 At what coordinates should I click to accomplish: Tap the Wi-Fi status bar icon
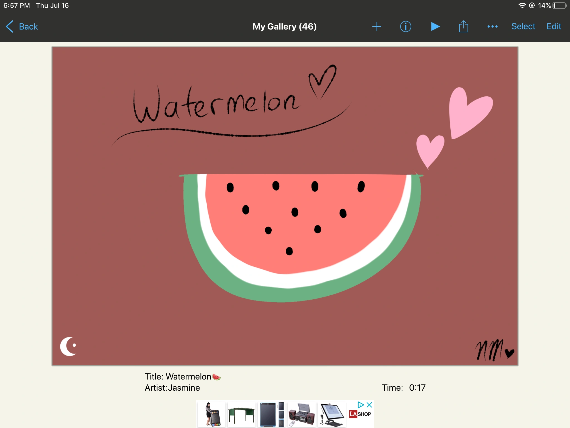point(522,5)
